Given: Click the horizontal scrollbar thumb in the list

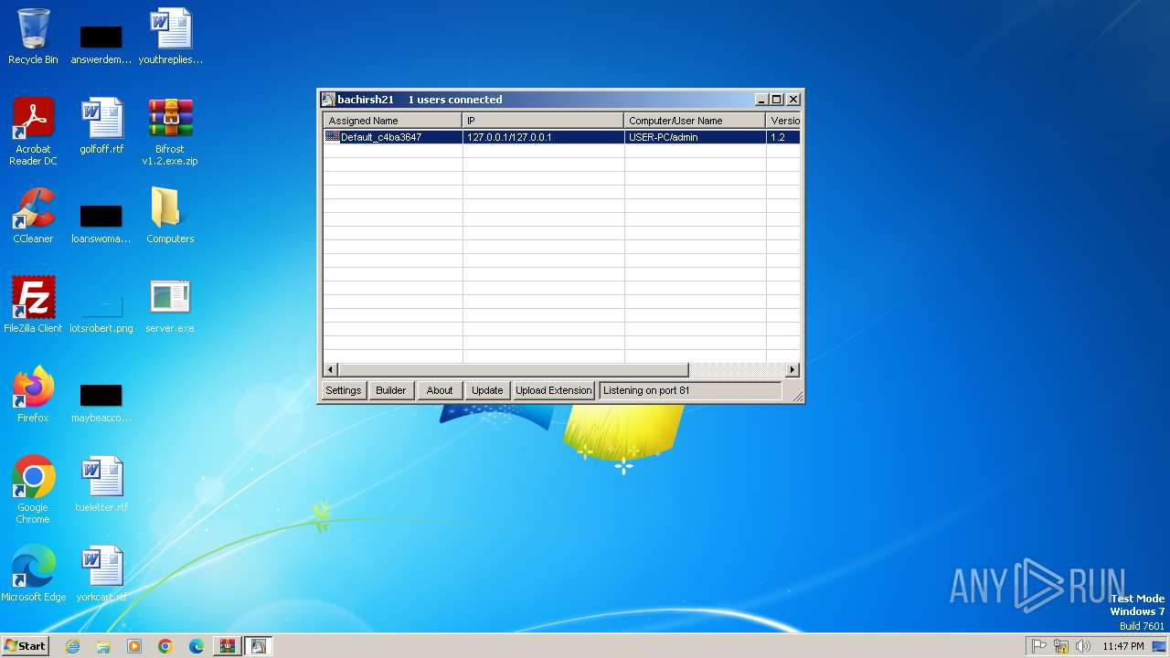Looking at the screenshot, I should click(x=513, y=370).
